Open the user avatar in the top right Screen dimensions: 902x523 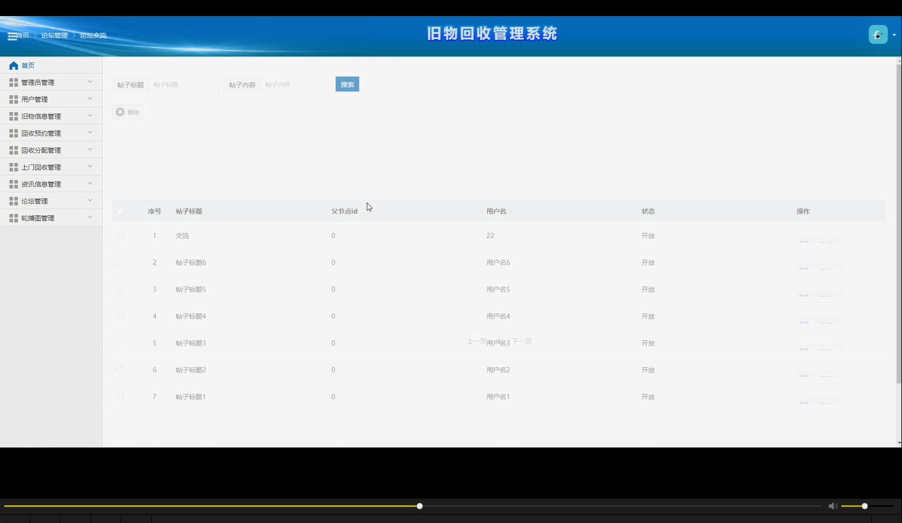point(878,34)
